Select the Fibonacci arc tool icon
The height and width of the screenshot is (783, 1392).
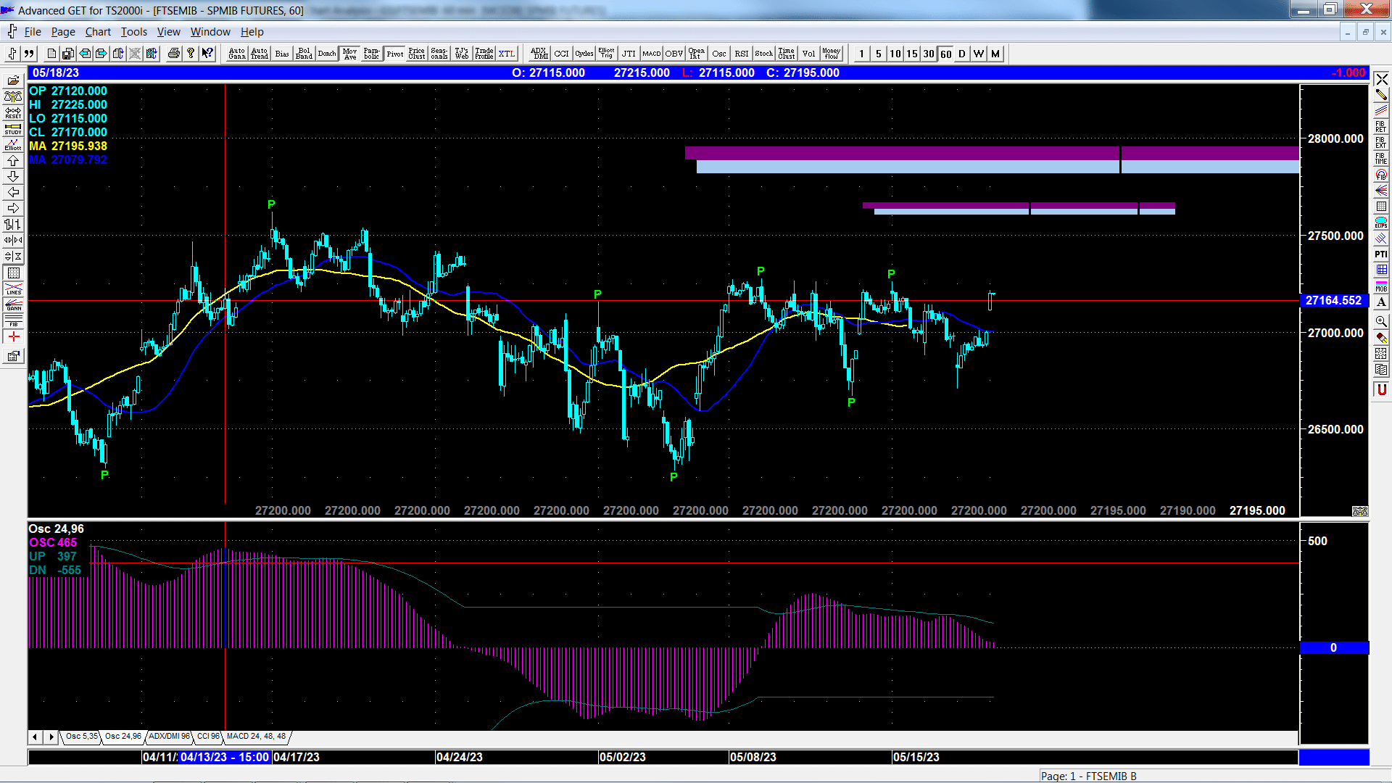tap(1381, 175)
